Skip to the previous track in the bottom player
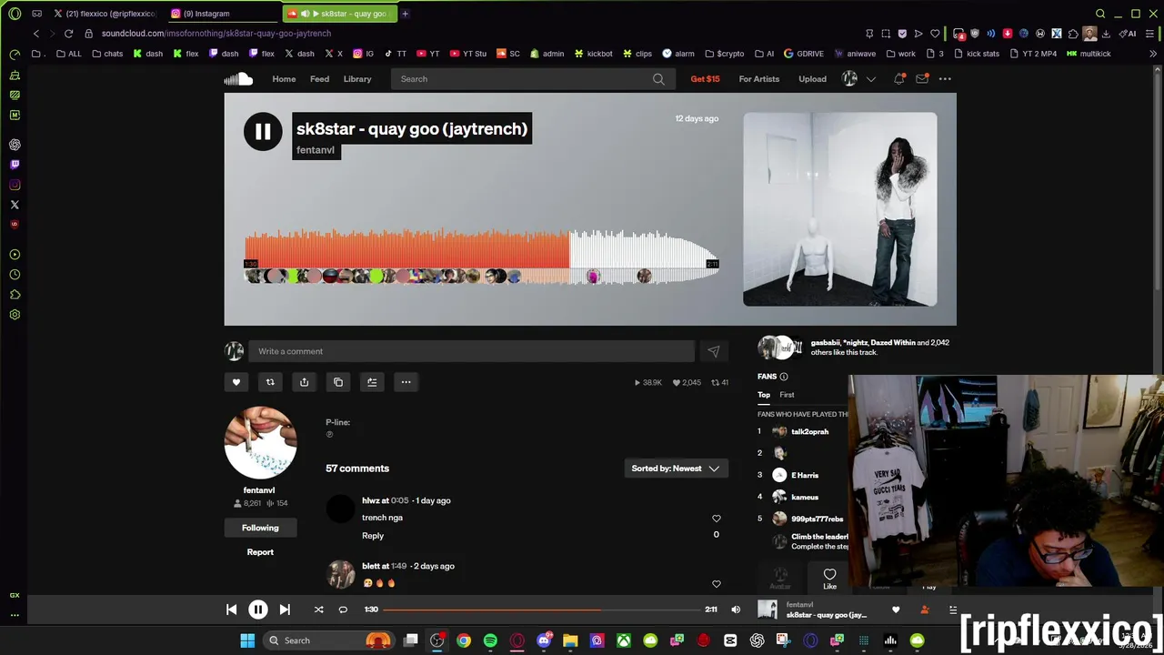Screen dimensions: 1164x655 231,610
